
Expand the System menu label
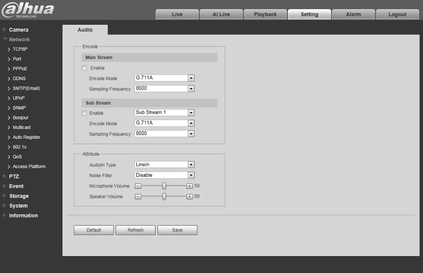(18, 206)
